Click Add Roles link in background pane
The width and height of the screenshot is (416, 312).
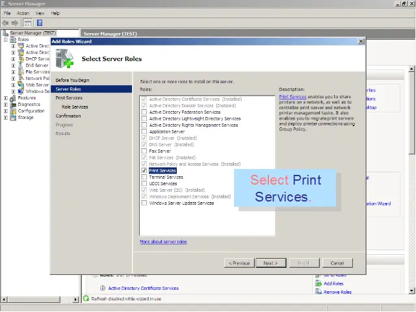(333, 283)
